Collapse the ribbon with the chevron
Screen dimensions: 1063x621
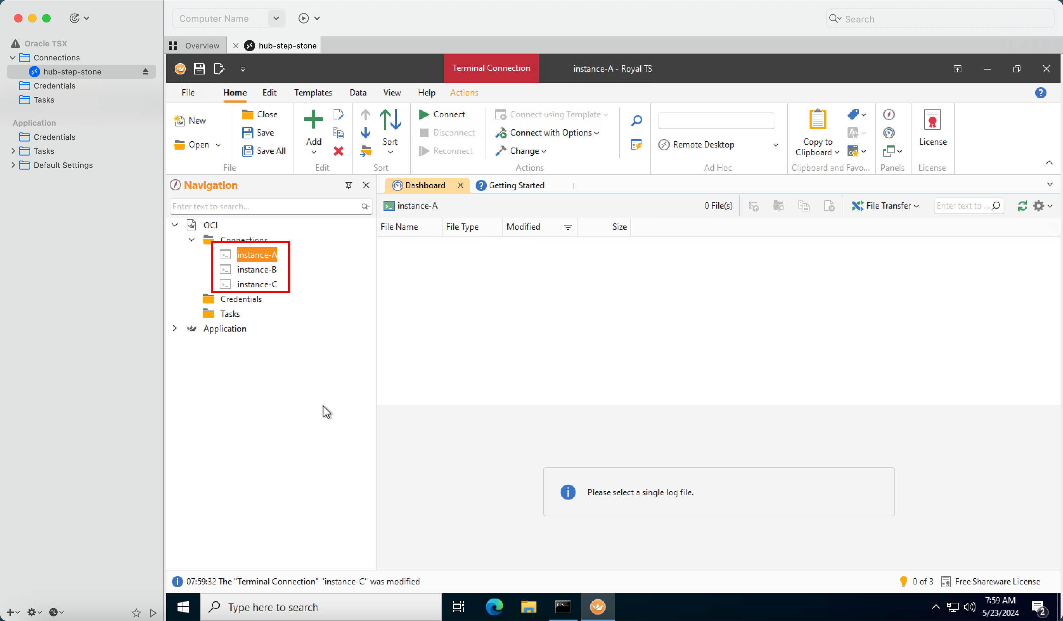(x=1049, y=163)
